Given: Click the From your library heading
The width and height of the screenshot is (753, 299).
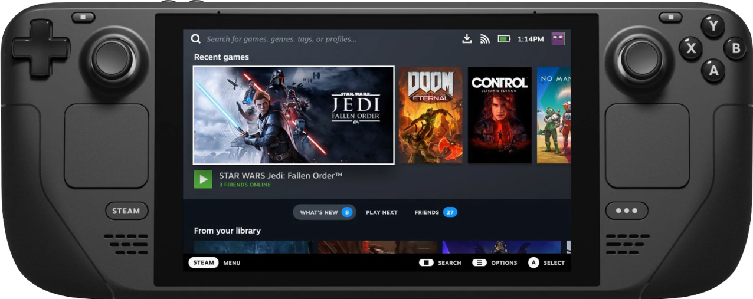Looking at the screenshot, I should click(227, 231).
